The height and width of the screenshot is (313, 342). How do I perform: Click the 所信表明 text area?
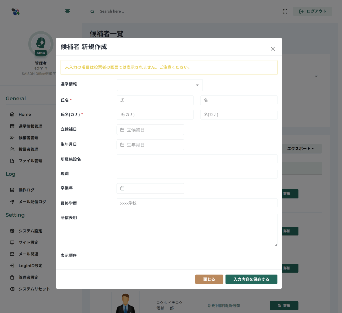197,230
